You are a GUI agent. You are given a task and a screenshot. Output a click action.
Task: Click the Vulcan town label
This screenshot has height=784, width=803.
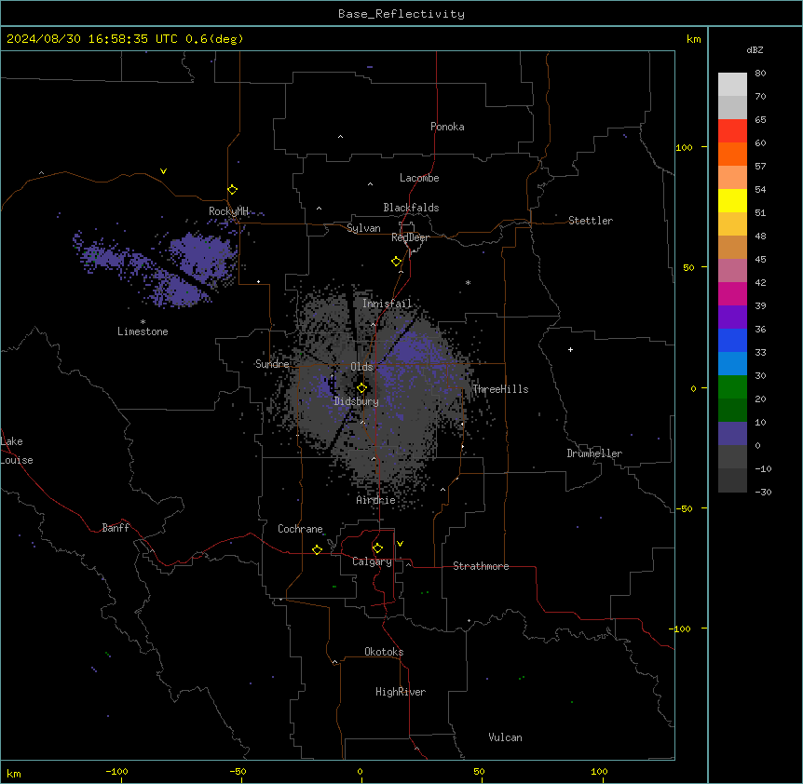pyautogui.click(x=506, y=737)
